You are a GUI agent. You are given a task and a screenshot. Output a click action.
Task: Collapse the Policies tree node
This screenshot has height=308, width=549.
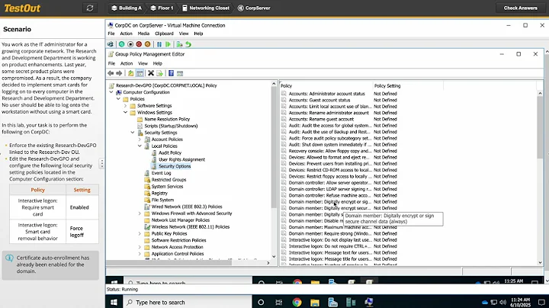[x=118, y=98]
